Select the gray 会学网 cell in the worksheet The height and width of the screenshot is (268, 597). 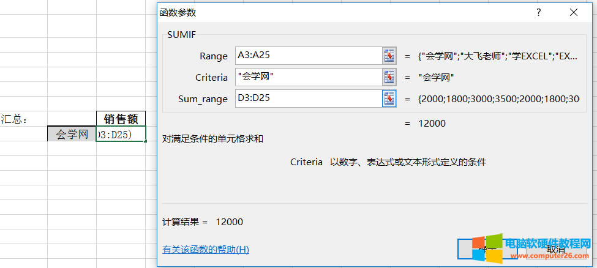[72, 135]
